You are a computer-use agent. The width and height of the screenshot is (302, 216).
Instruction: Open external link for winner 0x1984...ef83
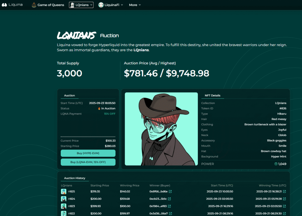point(169,206)
